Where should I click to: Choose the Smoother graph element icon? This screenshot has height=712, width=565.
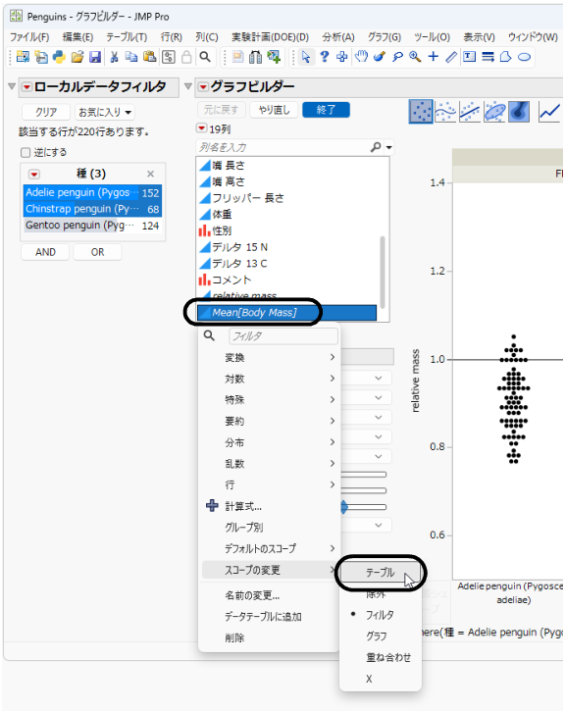point(445,111)
